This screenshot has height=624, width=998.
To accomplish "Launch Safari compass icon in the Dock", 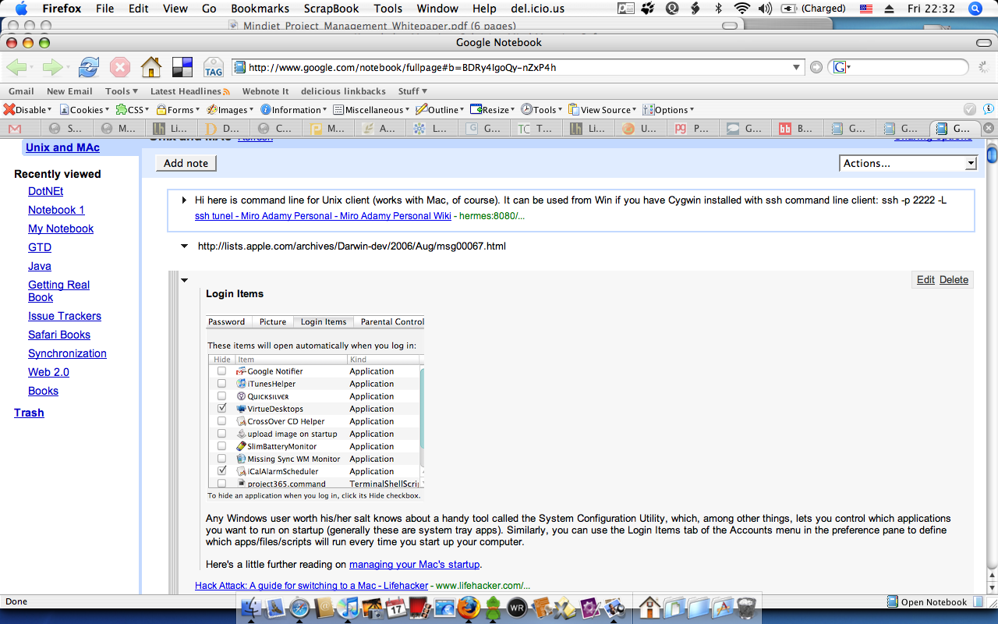I will point(299,608).
